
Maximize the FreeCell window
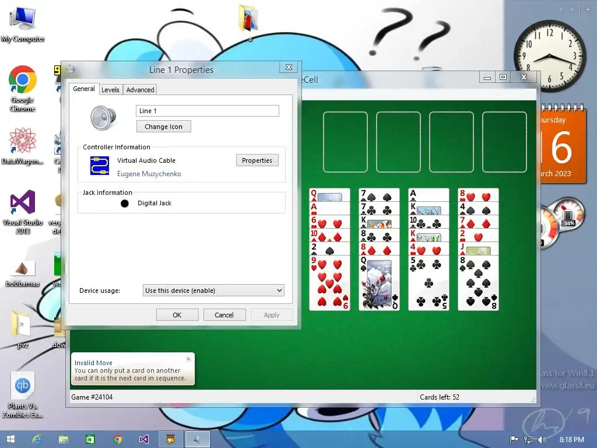pyautogui.click(x=503, y=78)
